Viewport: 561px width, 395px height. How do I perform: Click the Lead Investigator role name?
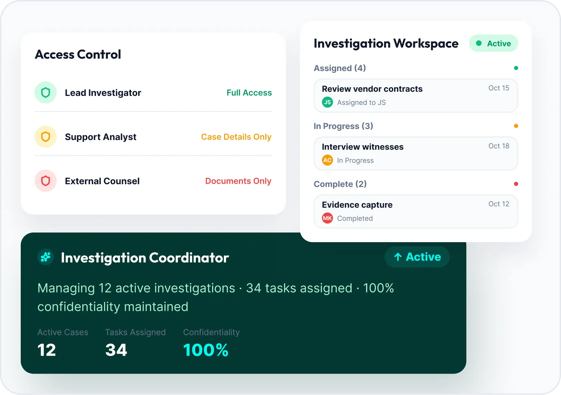coord(103,93)
